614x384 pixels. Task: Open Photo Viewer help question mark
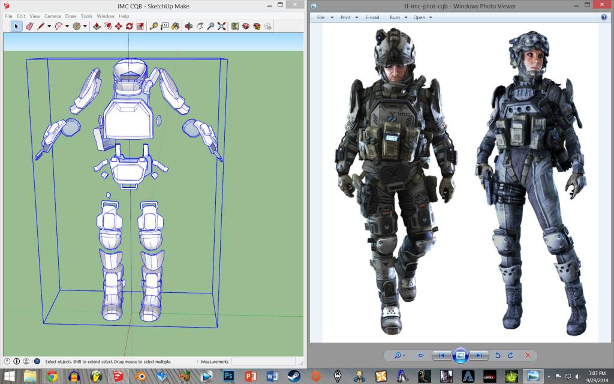[x=604, y=17]
